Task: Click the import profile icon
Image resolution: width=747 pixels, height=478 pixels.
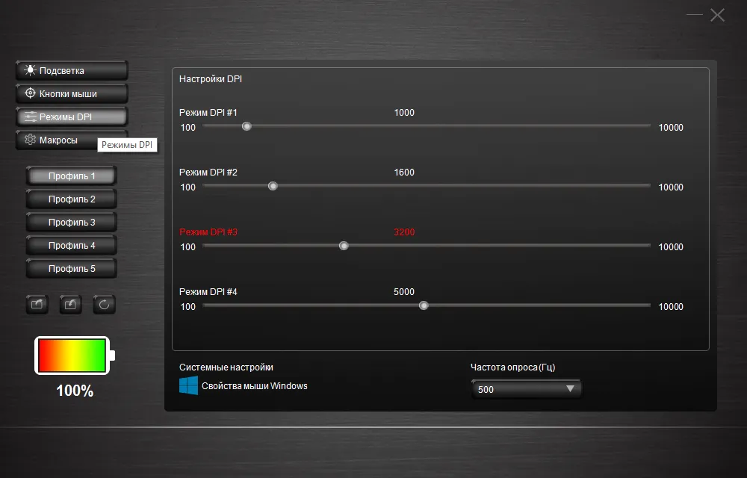Action: coord(70,304)
